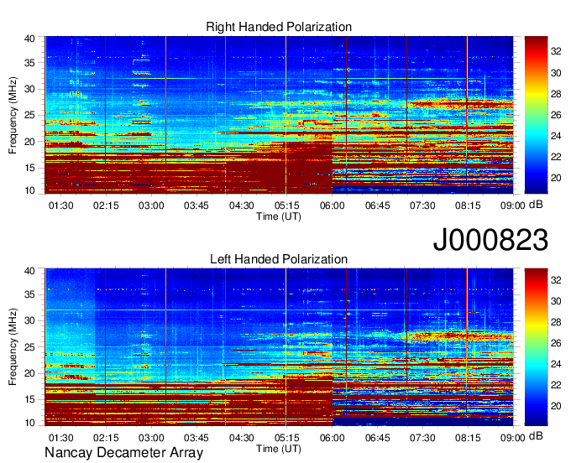This screenshot has height=463, width=571.
Task: Click the J000823 identifier label
Action: [490, 240]
